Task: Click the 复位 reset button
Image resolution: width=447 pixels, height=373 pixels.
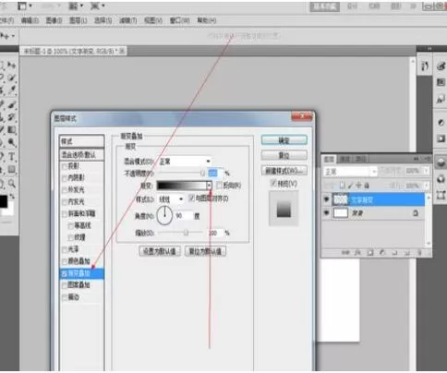Action: pyautogui.click(x=284, y=155)
